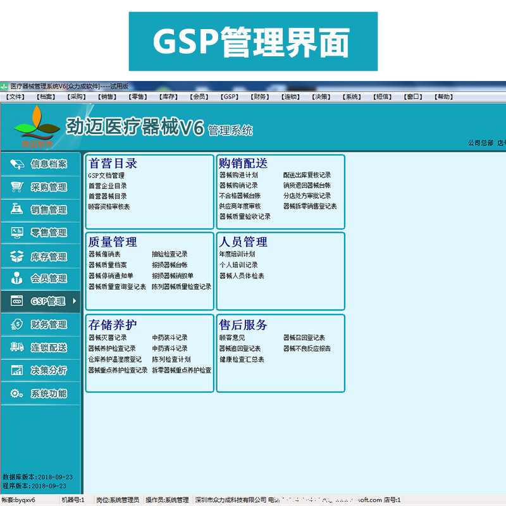Click the 零售管理 monitor icon
The width and height of the screenshot is (506, 506).
click(17, 232)
